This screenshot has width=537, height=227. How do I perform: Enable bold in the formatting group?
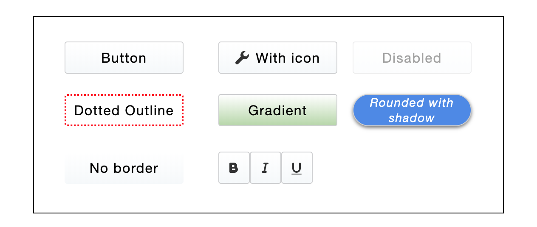[x=234, y=168]
